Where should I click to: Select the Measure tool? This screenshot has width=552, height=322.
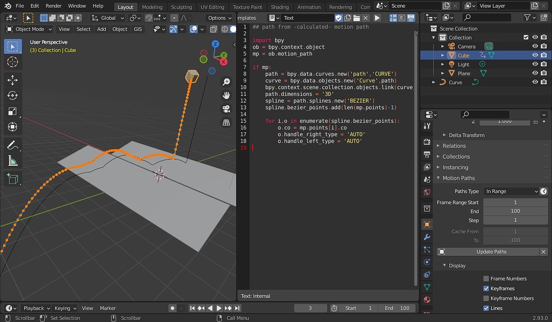tap(13, 161)
